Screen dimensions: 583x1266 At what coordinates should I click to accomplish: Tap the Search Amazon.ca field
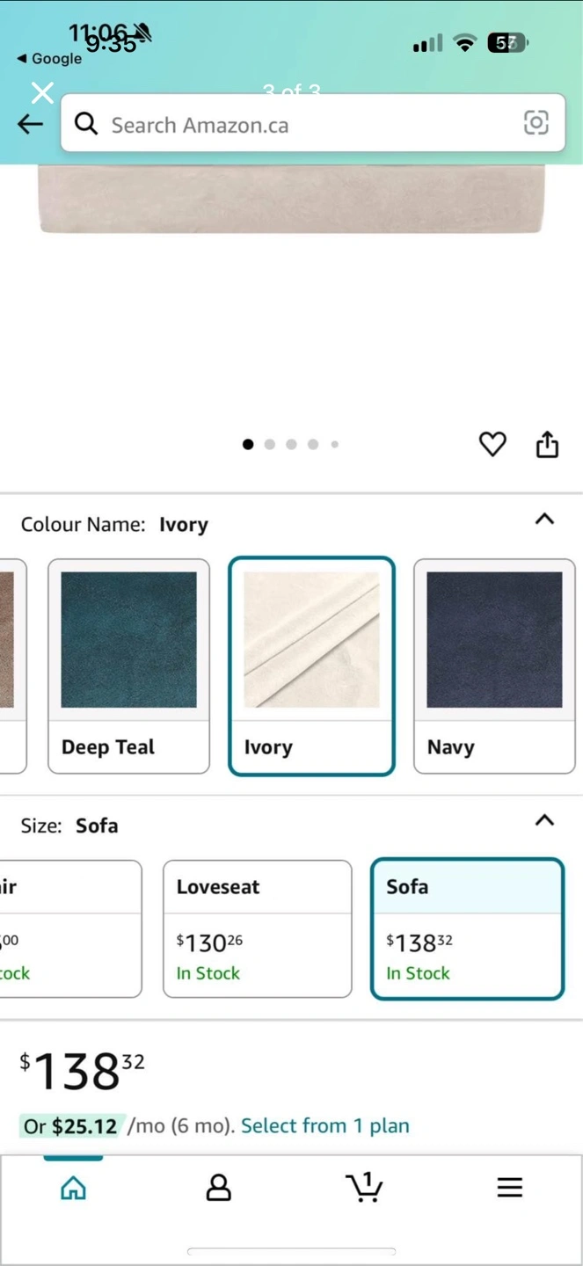[x=308, y=124]
